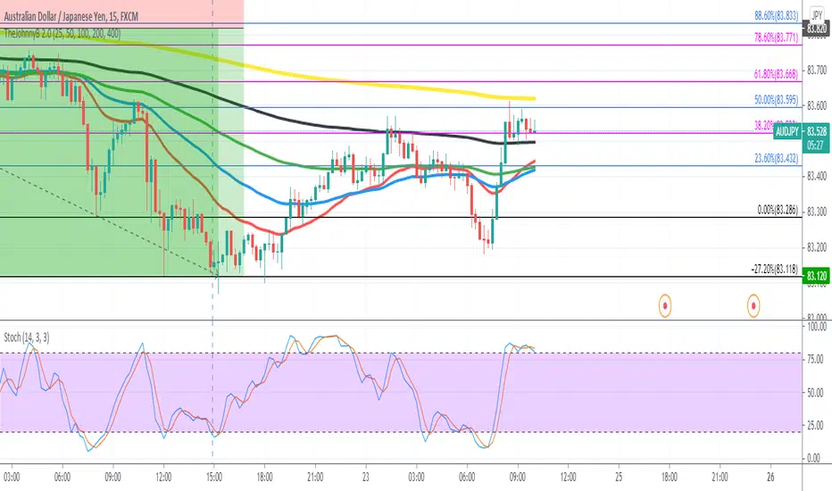
Task: Click the first red economic event marker
Action: point(665,305)
